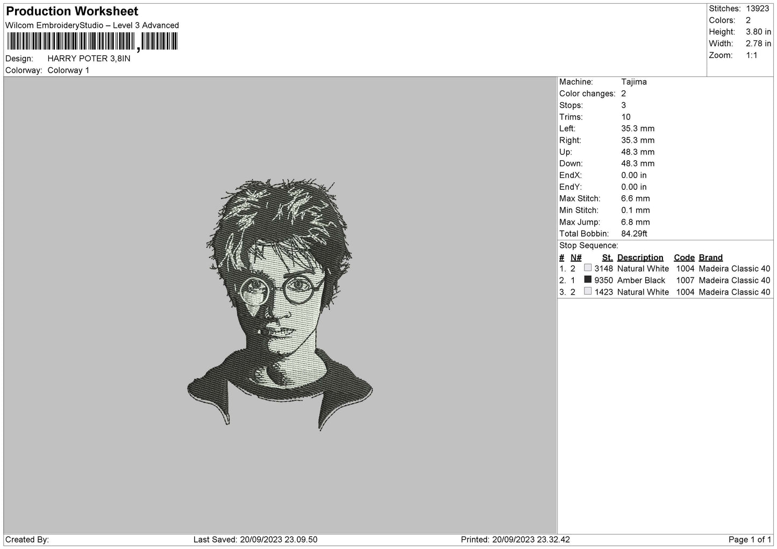Screen dimensions: 777x549
Task: Click the width value '2.78 in'
Action: (758, 44)
